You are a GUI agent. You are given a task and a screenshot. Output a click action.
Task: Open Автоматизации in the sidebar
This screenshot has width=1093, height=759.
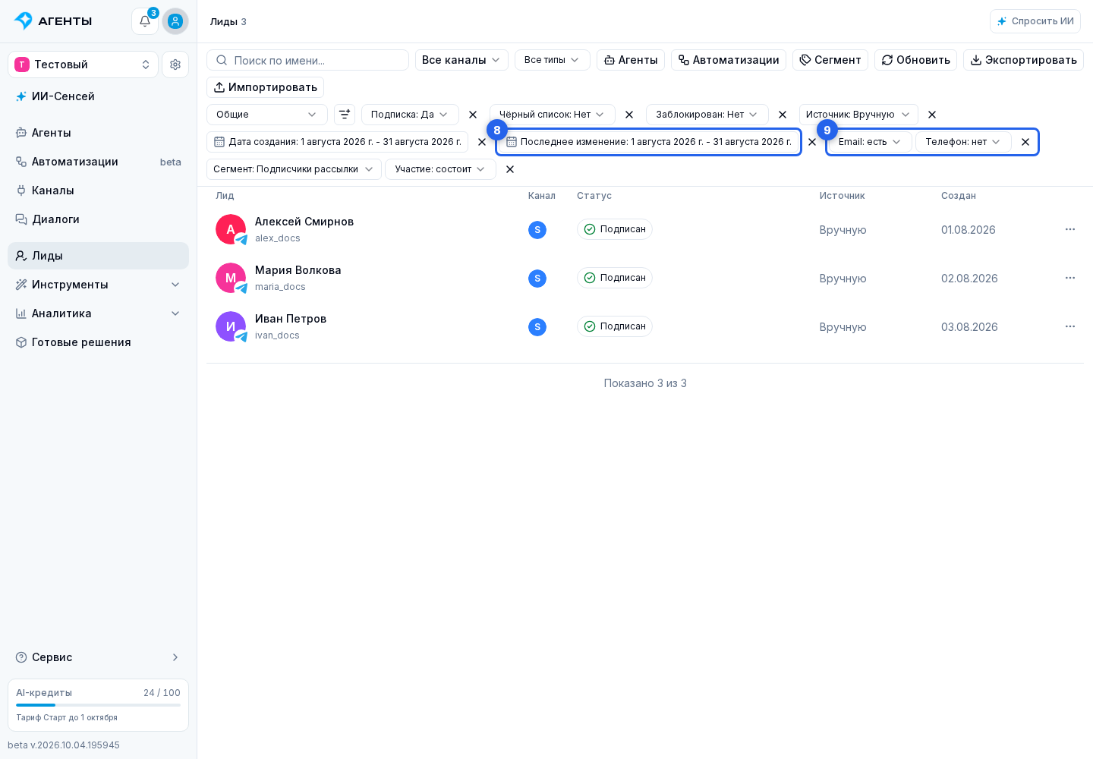99,162
